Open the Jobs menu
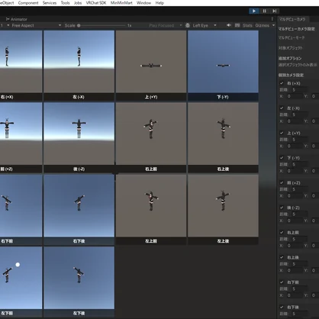 78,3
